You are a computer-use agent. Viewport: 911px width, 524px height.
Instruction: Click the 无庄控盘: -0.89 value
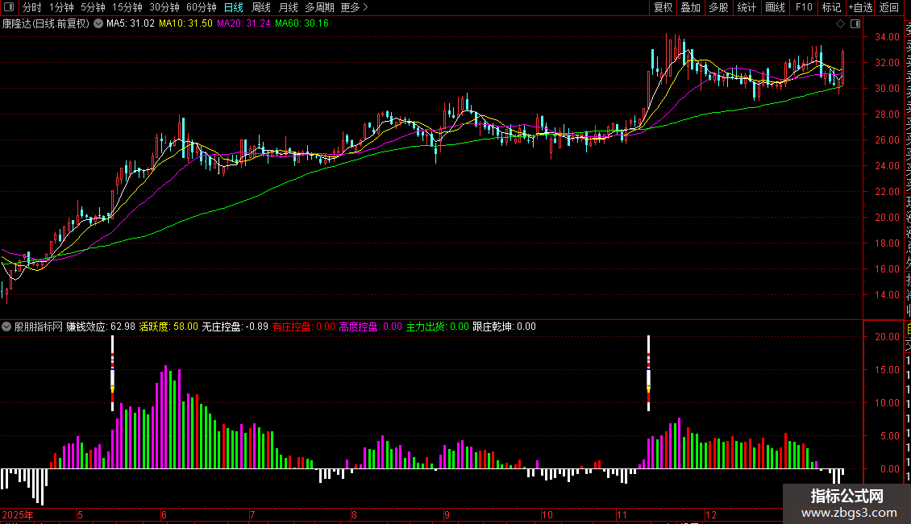click(x=235, y=326)
